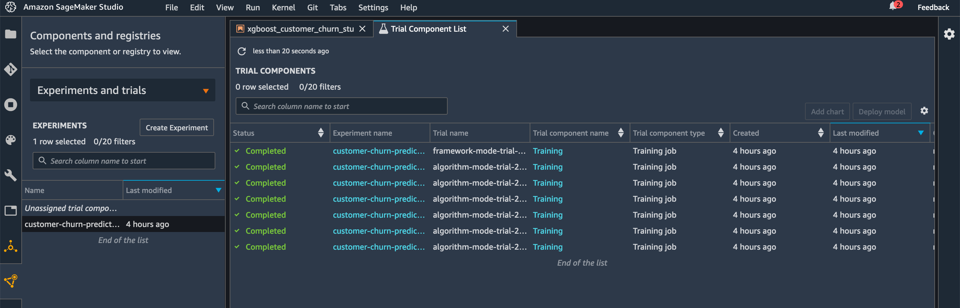Toggle Last modified sort in trial table
Image resolution: width=960 pixels, height=308 pixels.
920,133
